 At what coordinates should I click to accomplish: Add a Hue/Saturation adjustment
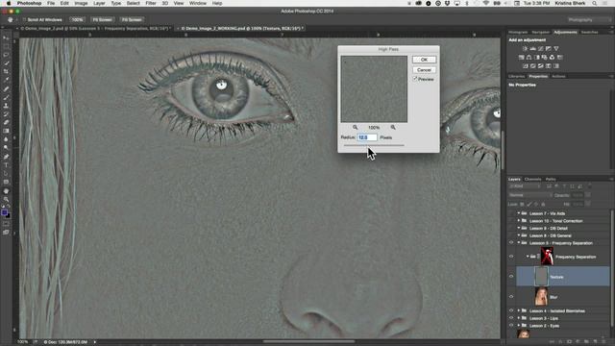[x=521, y=58]
